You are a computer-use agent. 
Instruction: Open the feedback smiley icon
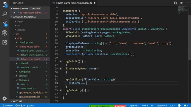[x=179, y=106]
